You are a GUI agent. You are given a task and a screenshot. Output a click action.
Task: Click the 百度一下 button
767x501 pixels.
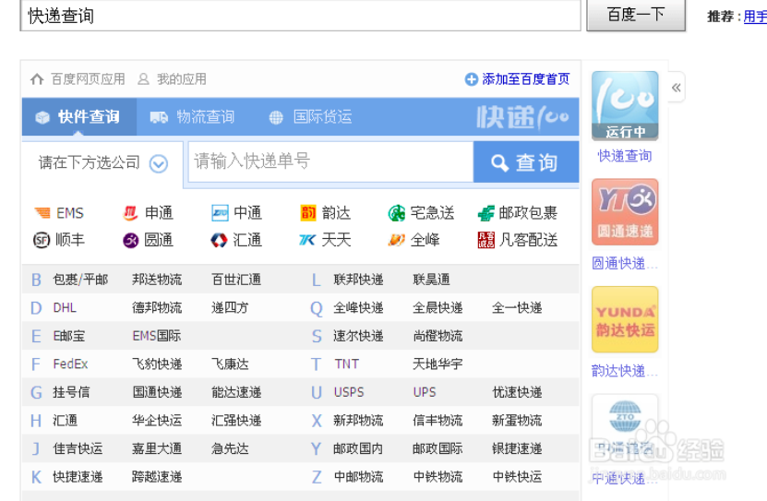point(636,15)
